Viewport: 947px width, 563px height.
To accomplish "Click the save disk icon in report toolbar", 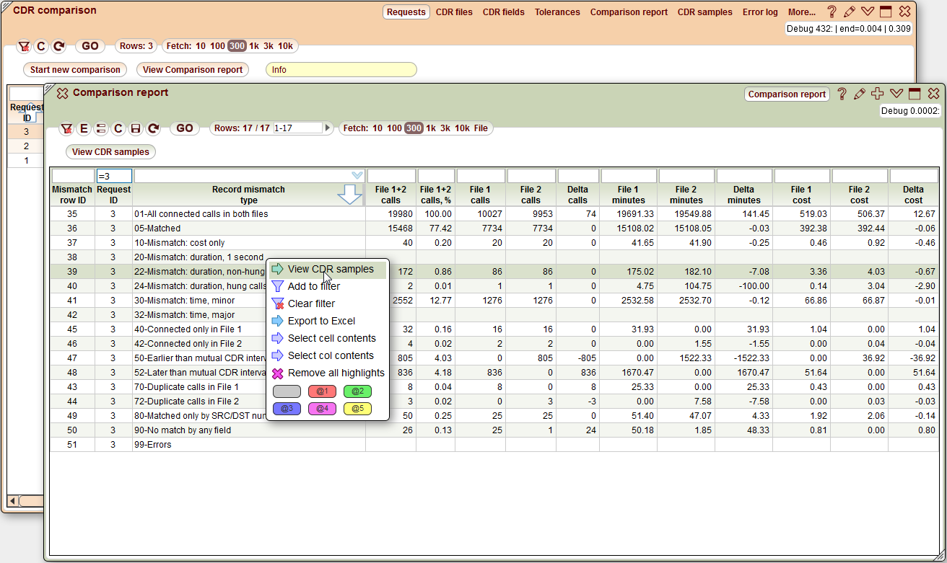I will (x=135, y=128).
